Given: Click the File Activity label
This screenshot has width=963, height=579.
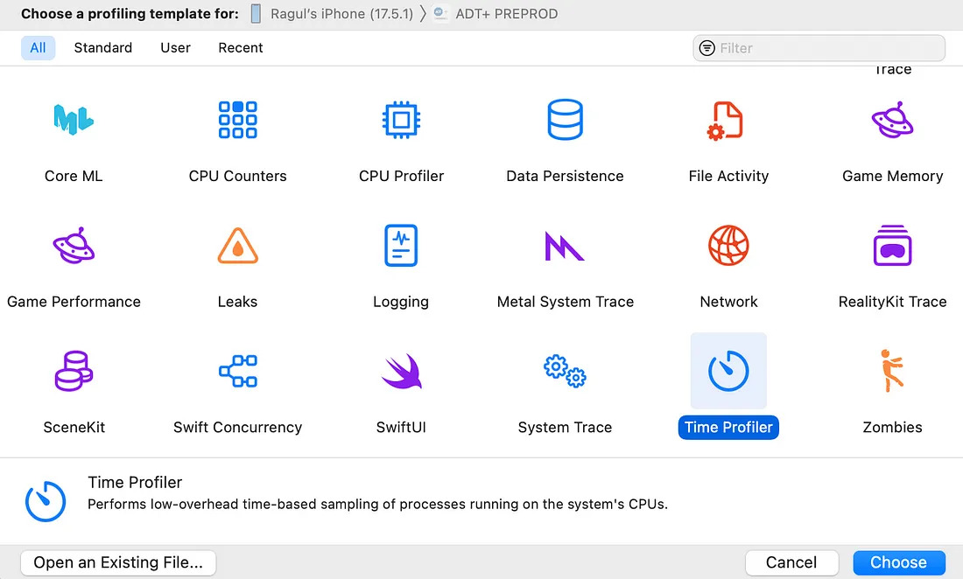Looking at the screenshot, I should [x=728, y=176].
